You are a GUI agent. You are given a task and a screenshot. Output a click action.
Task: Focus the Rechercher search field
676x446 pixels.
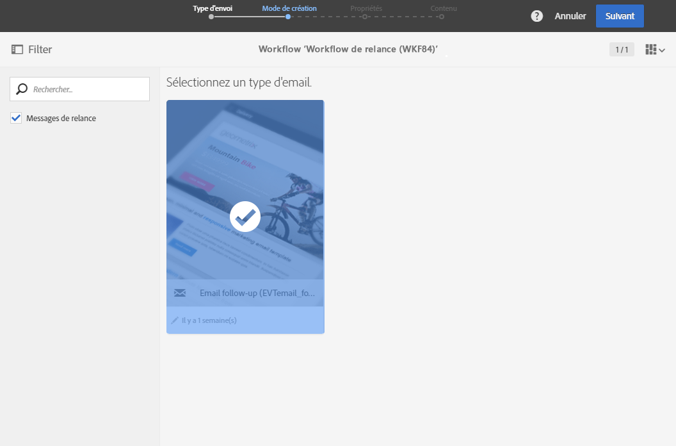tap(80, 89)
